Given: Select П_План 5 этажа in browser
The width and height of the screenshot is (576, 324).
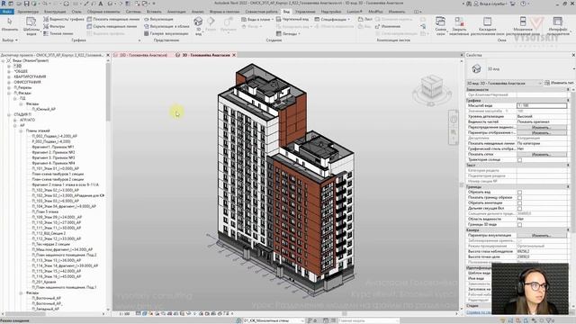Looking at the screenshot, I should point(45,211).
